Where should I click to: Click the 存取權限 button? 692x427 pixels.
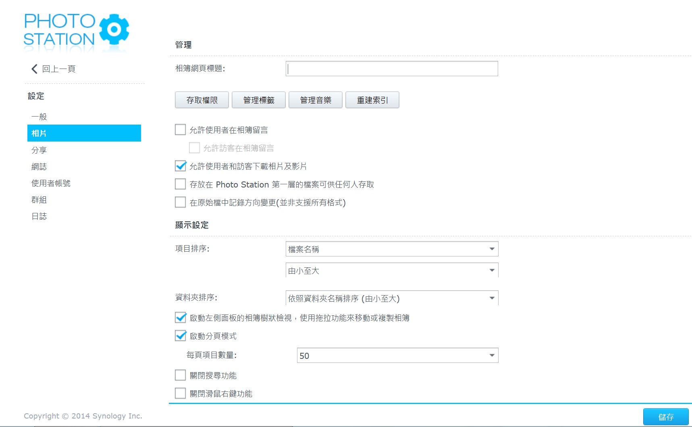(x=202, y=100)
